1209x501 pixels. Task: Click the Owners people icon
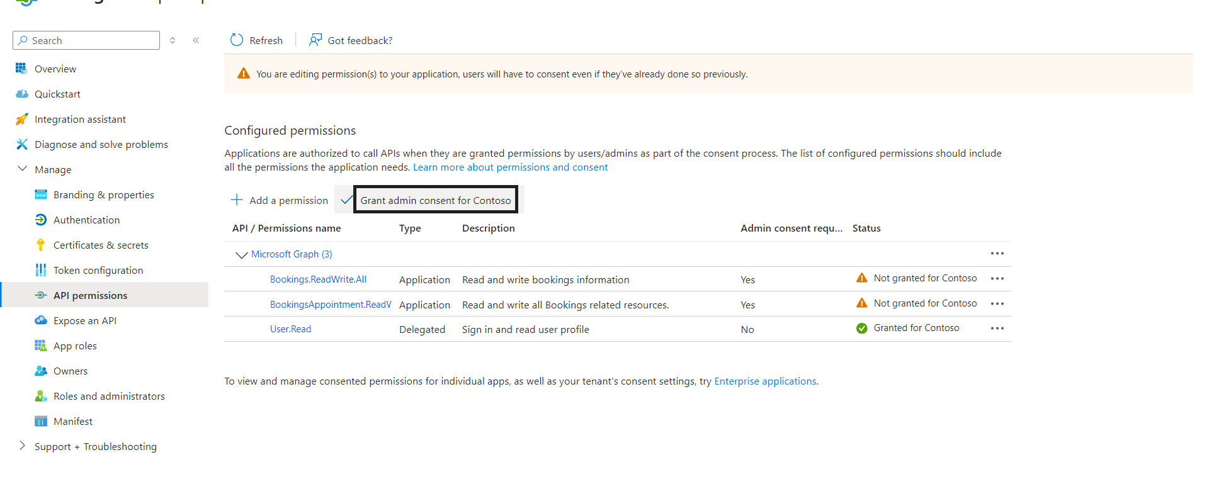click(41, 371)
